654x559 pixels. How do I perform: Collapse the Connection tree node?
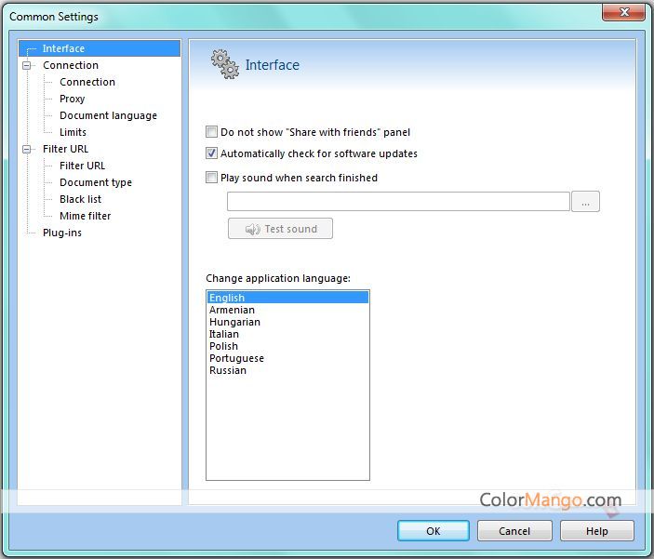27,65
